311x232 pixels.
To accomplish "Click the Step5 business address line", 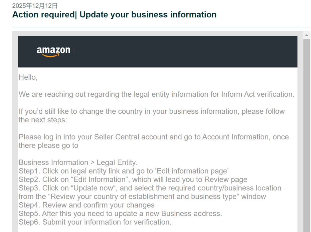I will [x=120, y=214].
